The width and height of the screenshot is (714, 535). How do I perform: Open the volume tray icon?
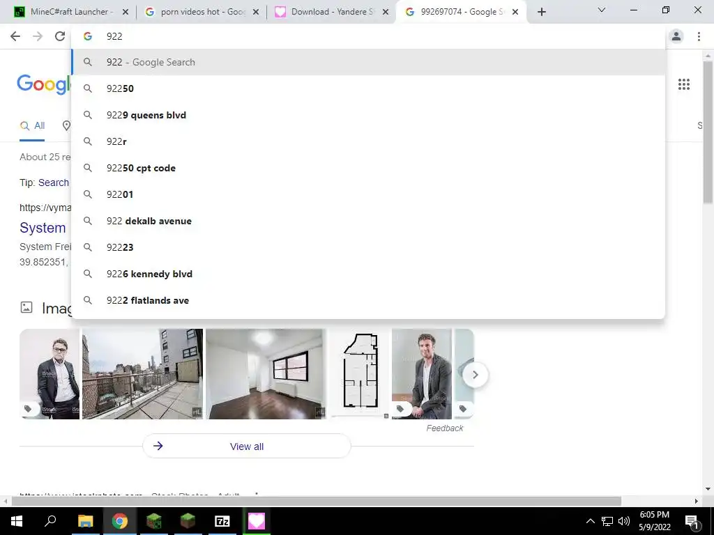point(623,521)
